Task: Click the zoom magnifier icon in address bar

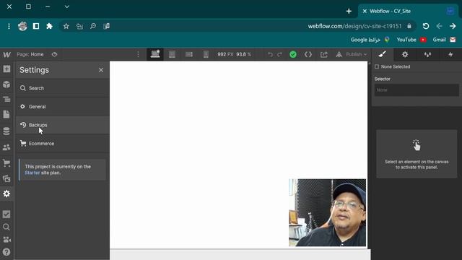Action: (93, 26)
